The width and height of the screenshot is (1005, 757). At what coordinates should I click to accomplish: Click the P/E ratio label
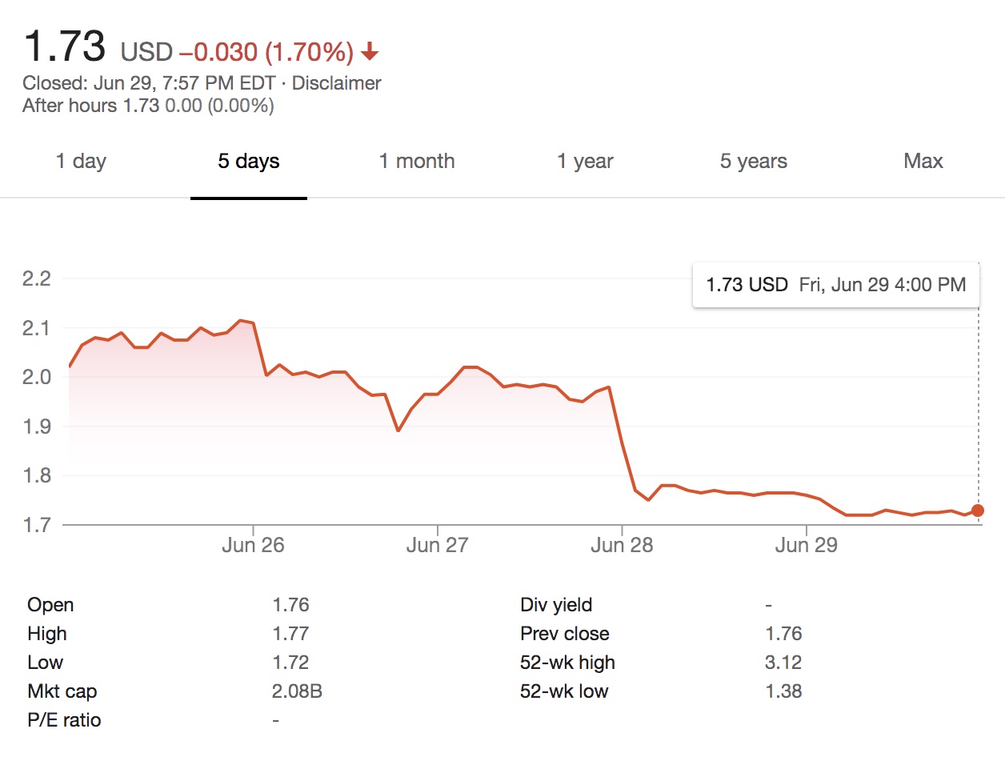click(64, 720)
